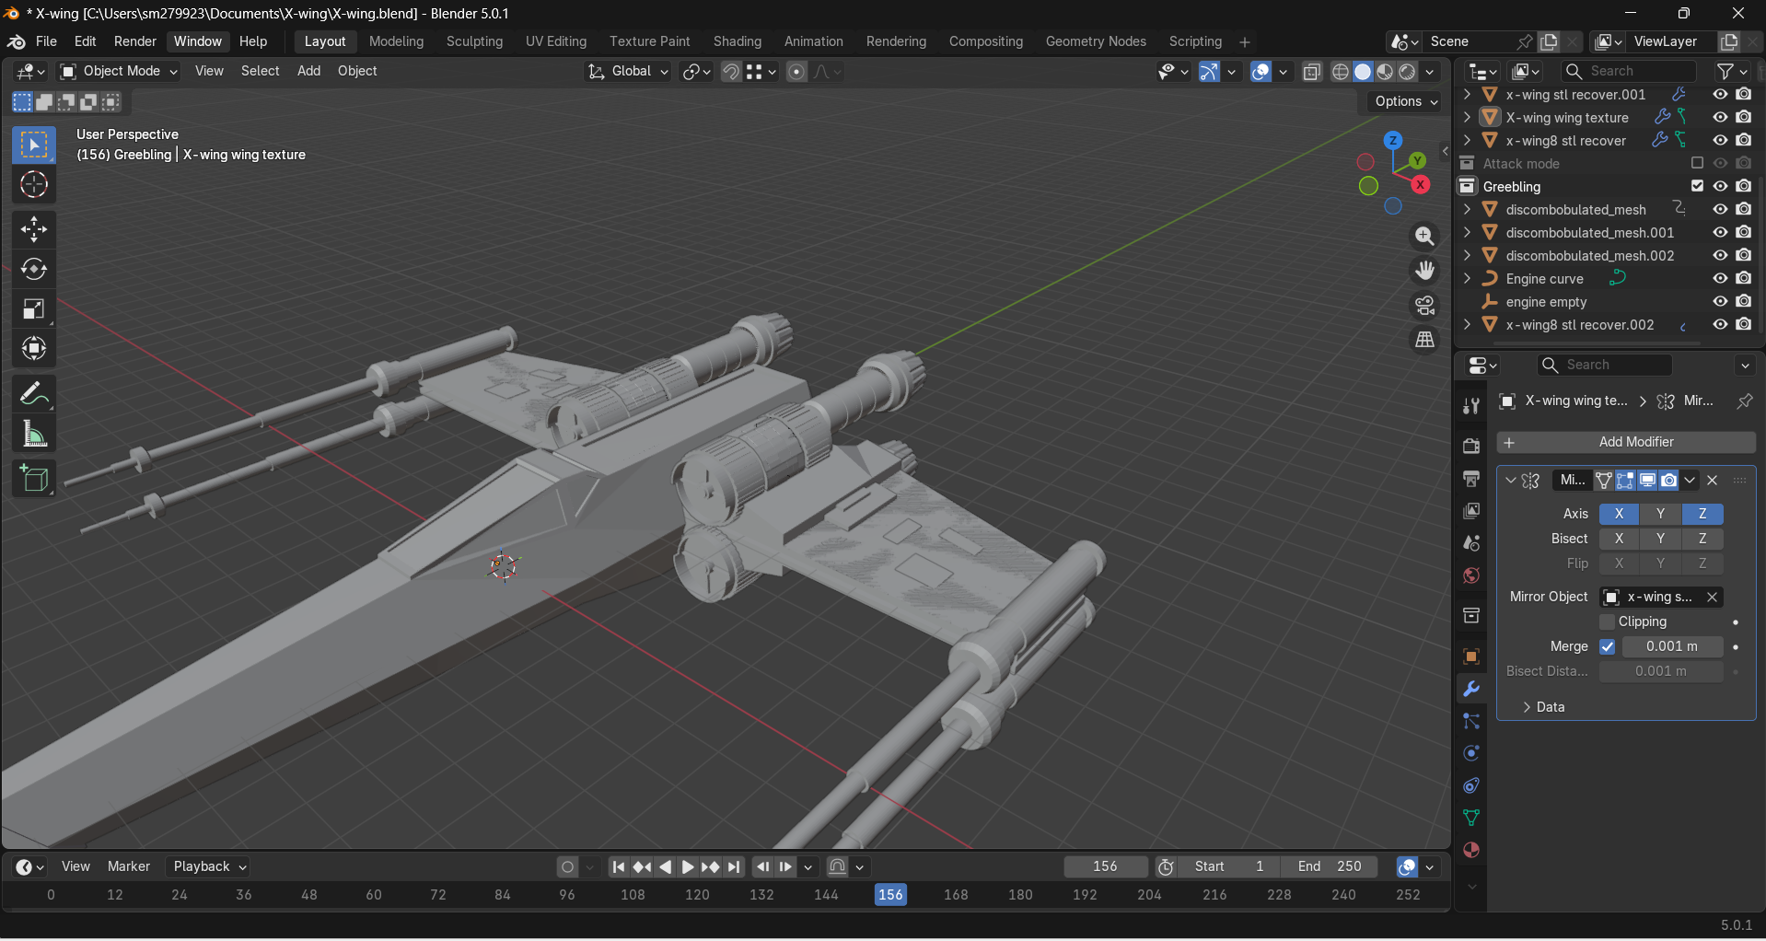
Task: Toggle the camera view icon
Action: coord(1424,305)
